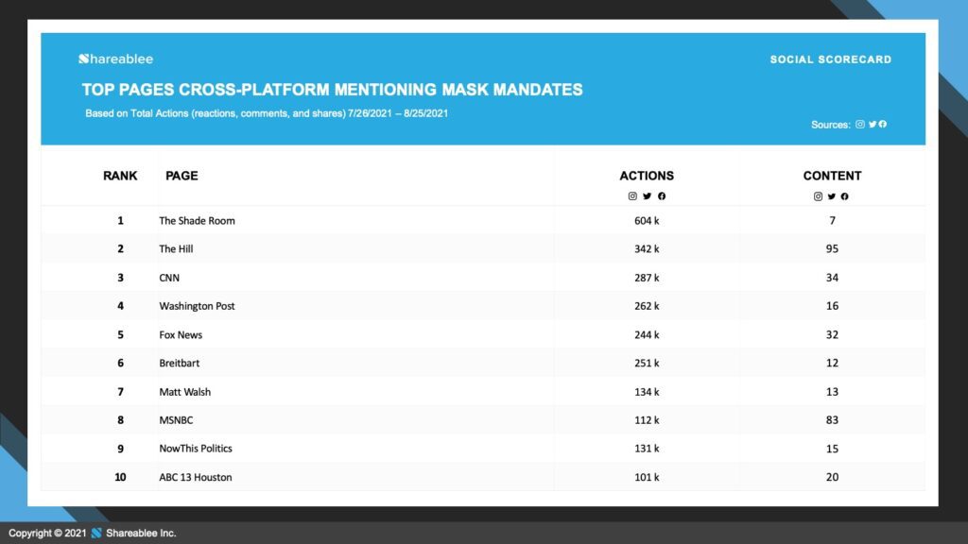Image resolution: width=968 pixels, height=544 pixels.
Task: Click content count 32 for Fox News
Action: [x=832, y=335]
